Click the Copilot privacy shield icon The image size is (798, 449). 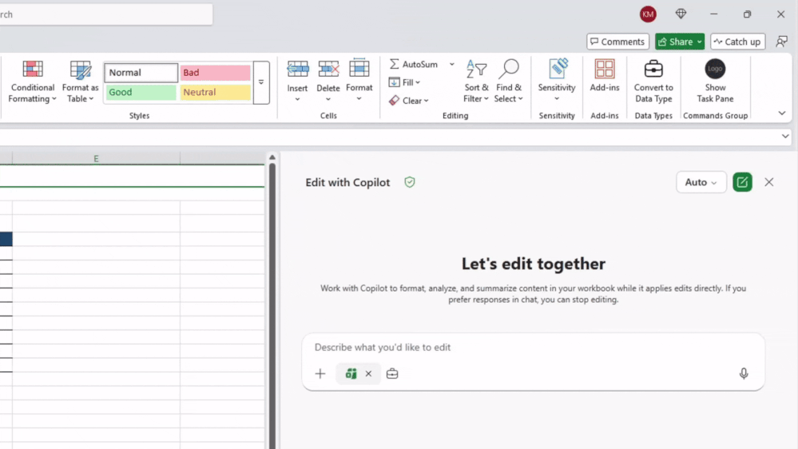click(410, 182)
